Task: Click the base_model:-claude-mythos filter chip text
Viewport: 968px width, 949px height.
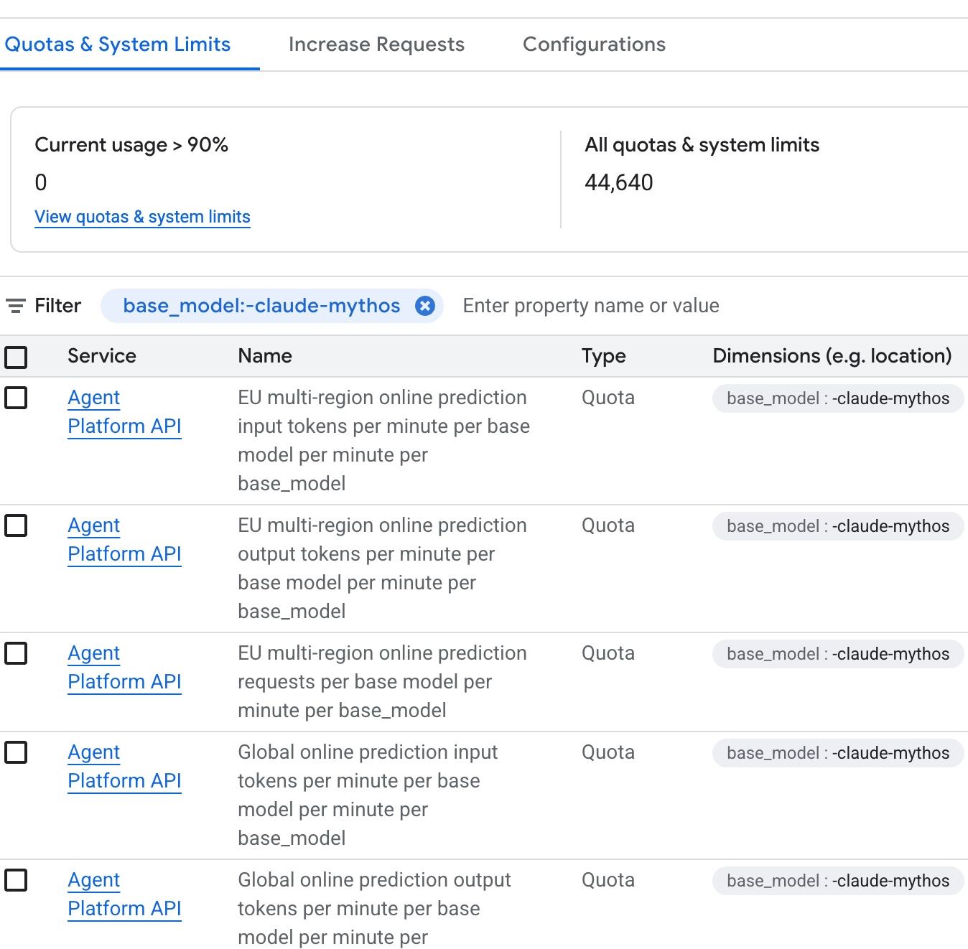Action: [x=261, y=306]
